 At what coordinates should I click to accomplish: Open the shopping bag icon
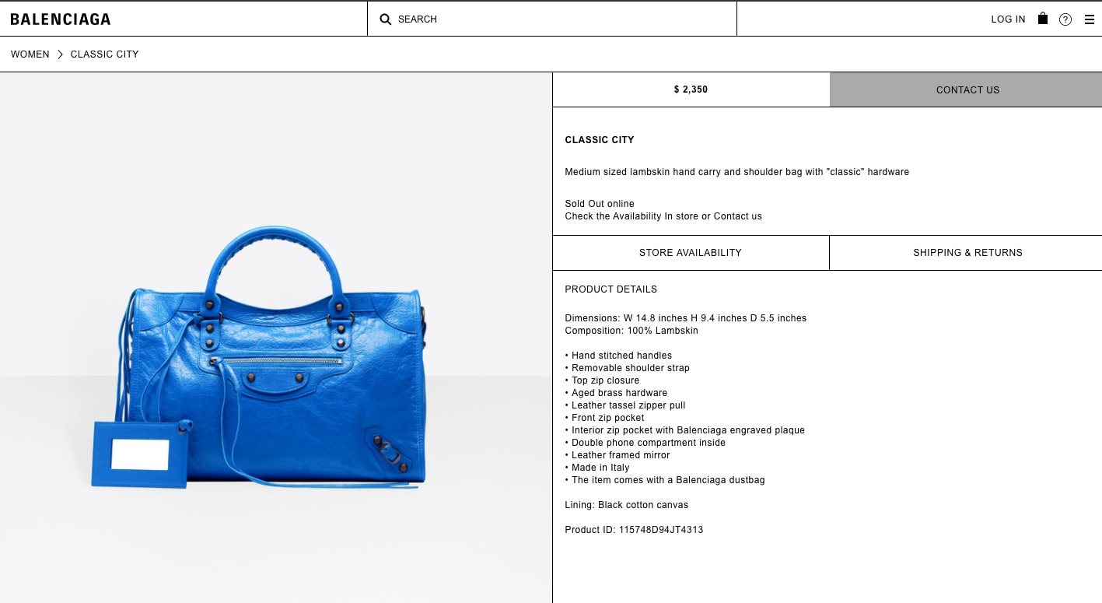coord(1043,18)
